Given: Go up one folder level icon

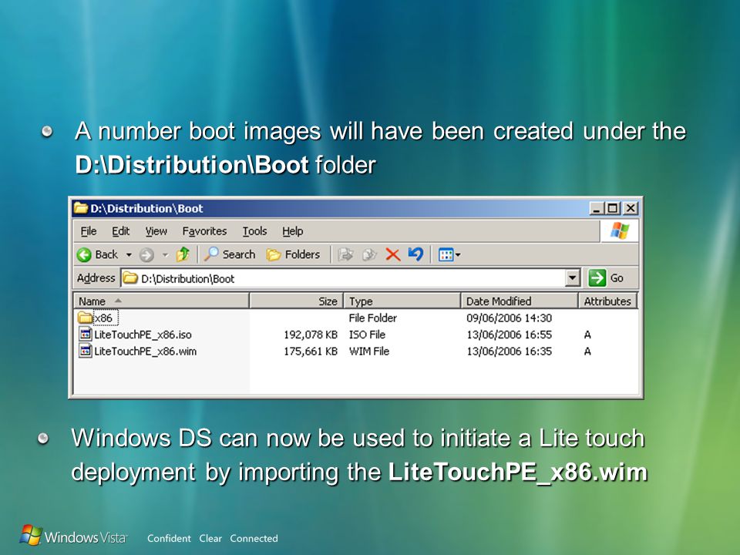Looking at the screenshot, I should pyautogui.click(x=183, y=255).
